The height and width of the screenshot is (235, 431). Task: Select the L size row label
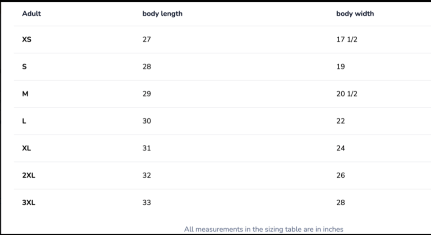click(x=24, y=121)
